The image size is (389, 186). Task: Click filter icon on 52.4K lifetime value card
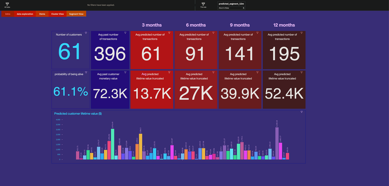[301, 72]
